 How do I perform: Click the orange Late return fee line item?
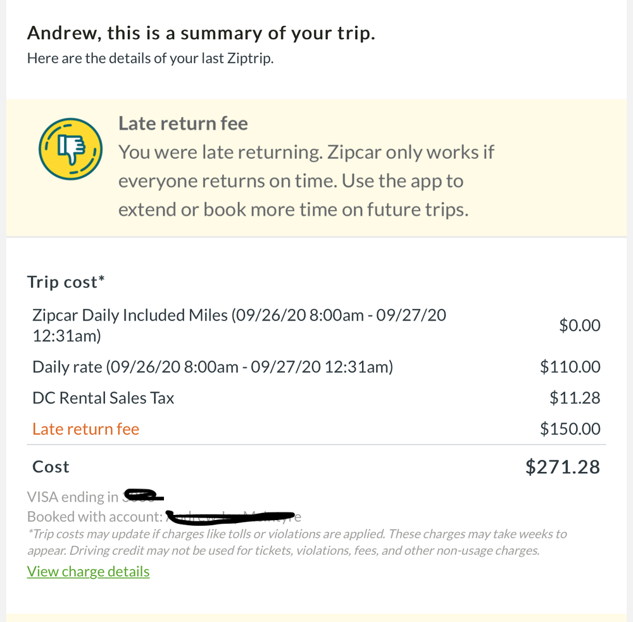pyautogui.click(x=85, y=429)
